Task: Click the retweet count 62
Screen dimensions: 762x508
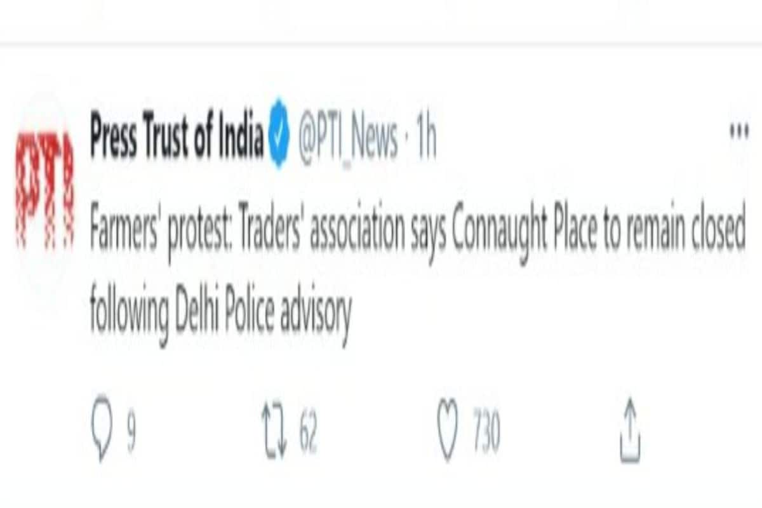Action: 308,431
